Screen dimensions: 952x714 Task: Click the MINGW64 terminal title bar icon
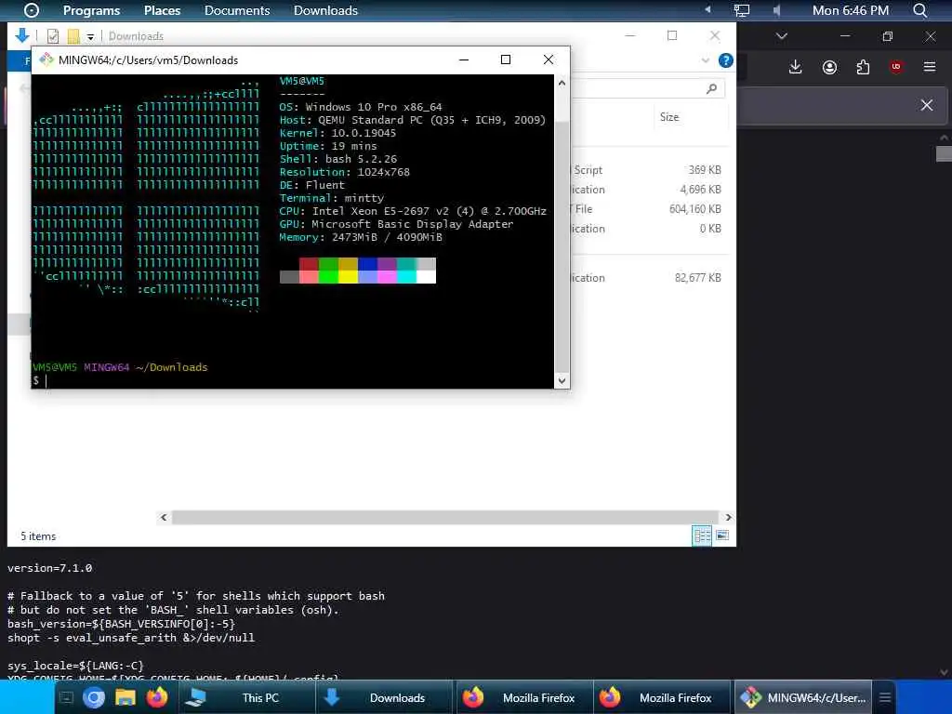46,59
